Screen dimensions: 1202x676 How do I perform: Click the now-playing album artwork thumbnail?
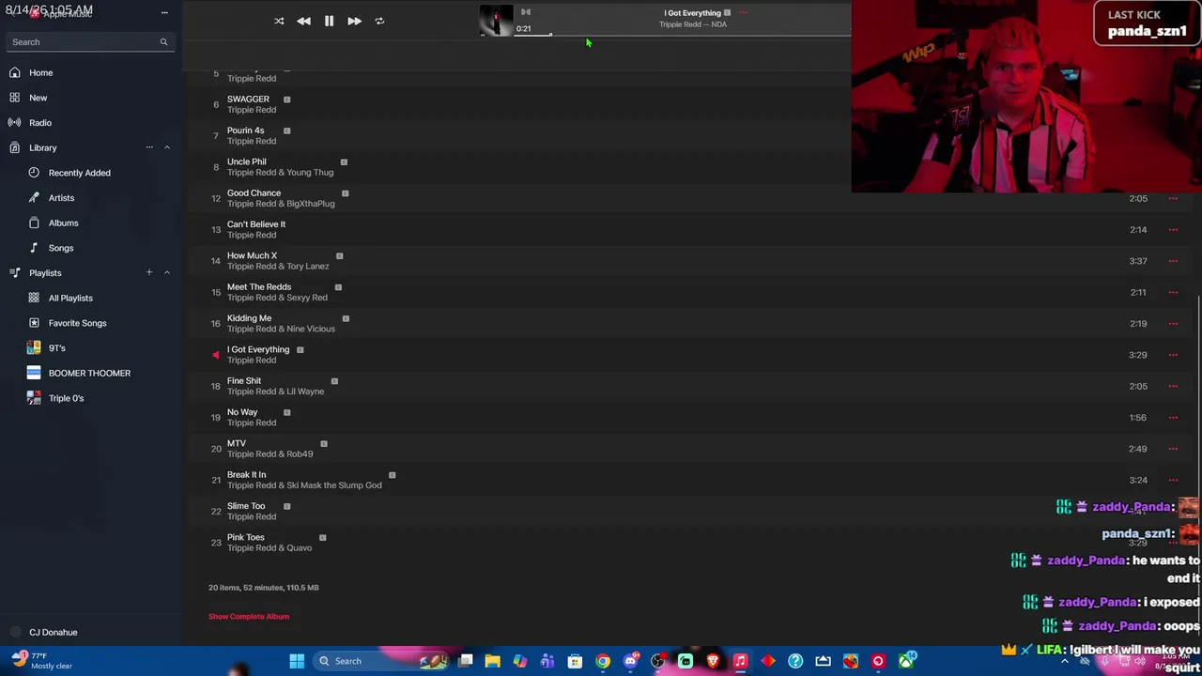(496, 21)
